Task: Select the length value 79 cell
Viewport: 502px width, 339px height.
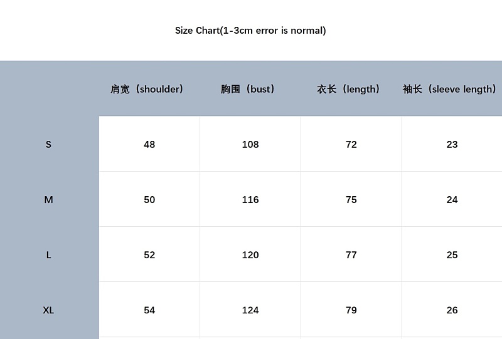Action: coord(351,310)
